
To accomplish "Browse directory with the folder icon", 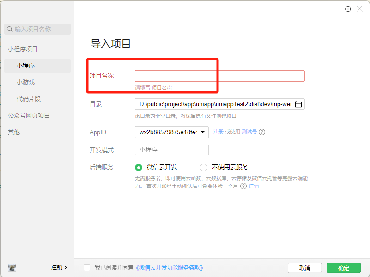I will click(x=298, y=104).
